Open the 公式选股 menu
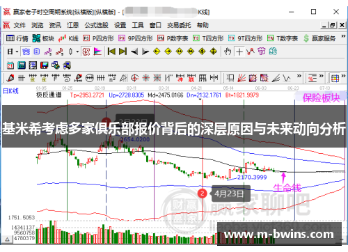Image resolution: width=348 pixels, height=252 pixels. (96, 25)
